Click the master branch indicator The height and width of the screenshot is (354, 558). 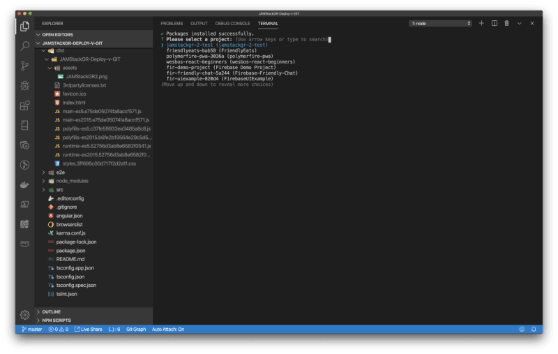31,330
